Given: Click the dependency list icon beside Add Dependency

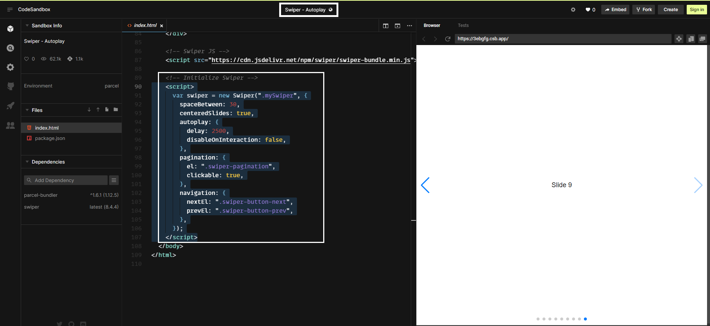Looking at the screenshot, I should pos(114,180).
